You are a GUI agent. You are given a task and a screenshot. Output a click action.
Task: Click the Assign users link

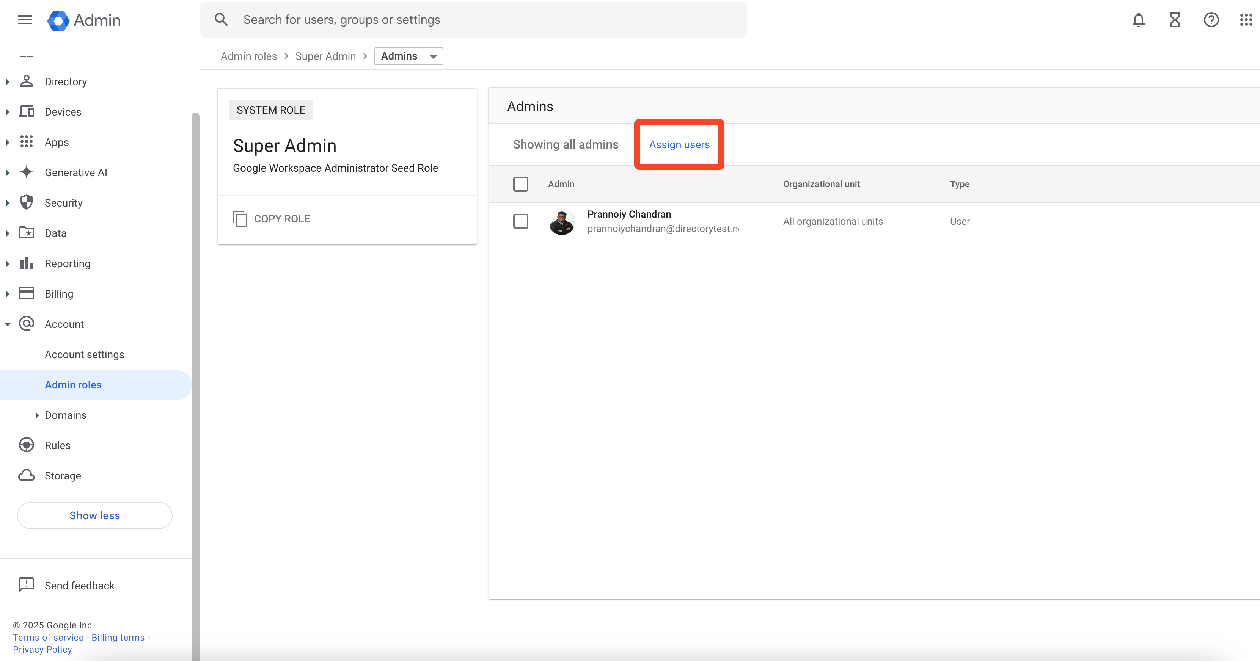pos(679,145)
